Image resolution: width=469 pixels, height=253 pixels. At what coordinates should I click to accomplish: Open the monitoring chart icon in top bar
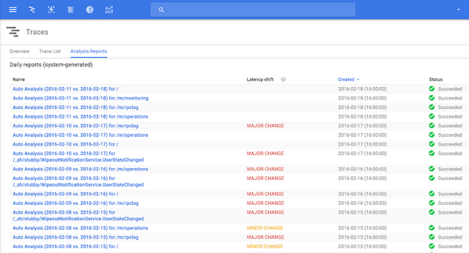tap(109, 9)
